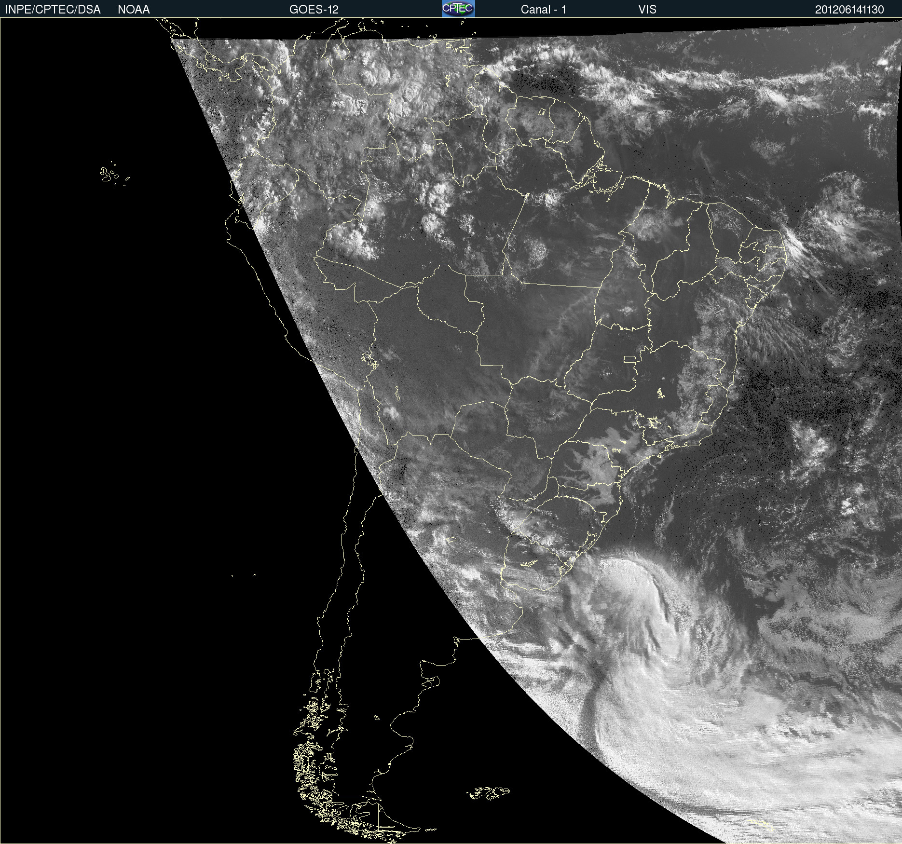Select the 201206141130 timestamp
Screen dimensions: 902x844
pos(849,10)
